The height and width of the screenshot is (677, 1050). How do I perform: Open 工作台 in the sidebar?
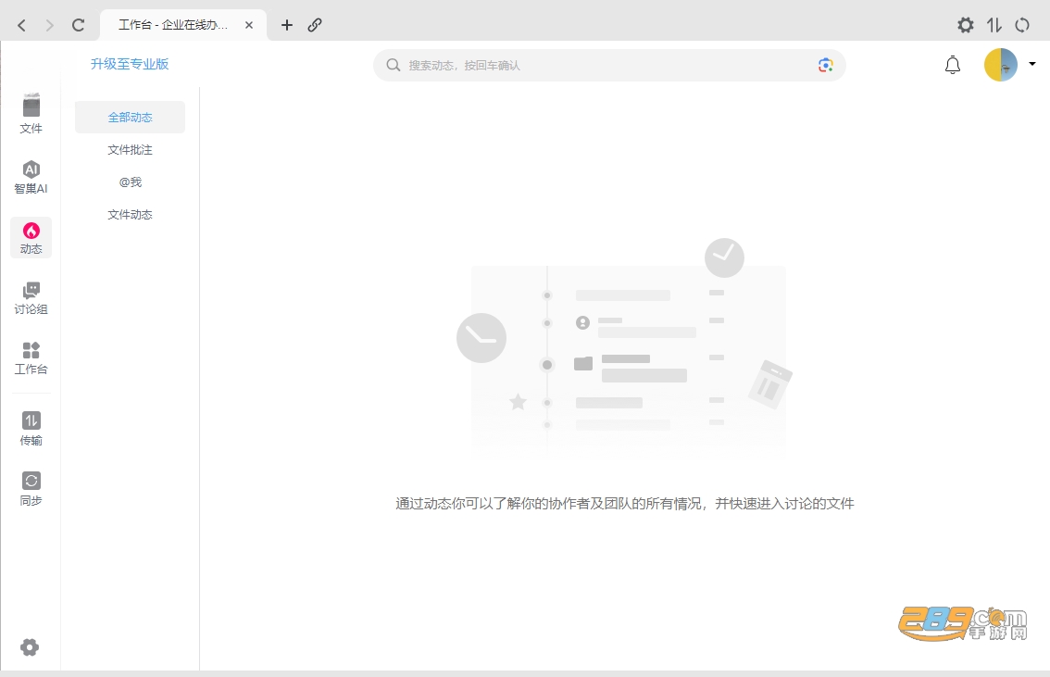[31, 358]
